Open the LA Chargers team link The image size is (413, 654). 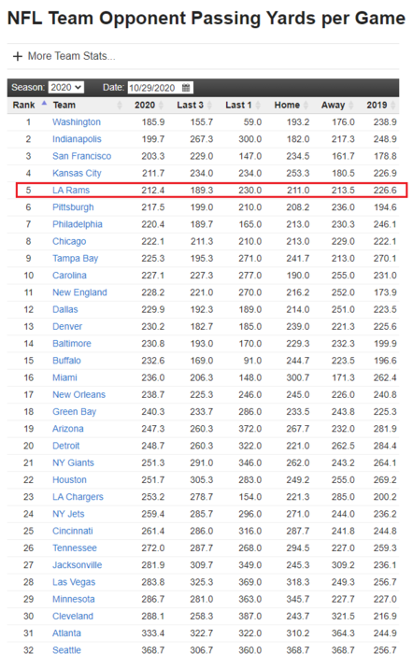coord(78,497)
